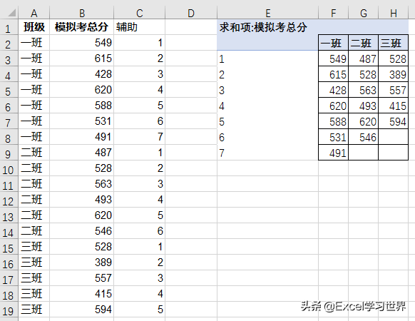Select cell B3 with score 615
415x321 pixels.
81,58
